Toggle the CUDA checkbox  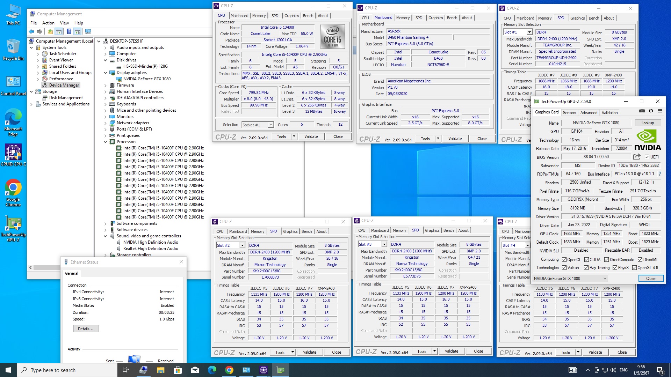(586, 259)
